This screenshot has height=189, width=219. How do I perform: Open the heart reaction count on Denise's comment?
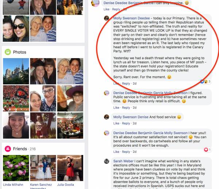click(207, 150)
